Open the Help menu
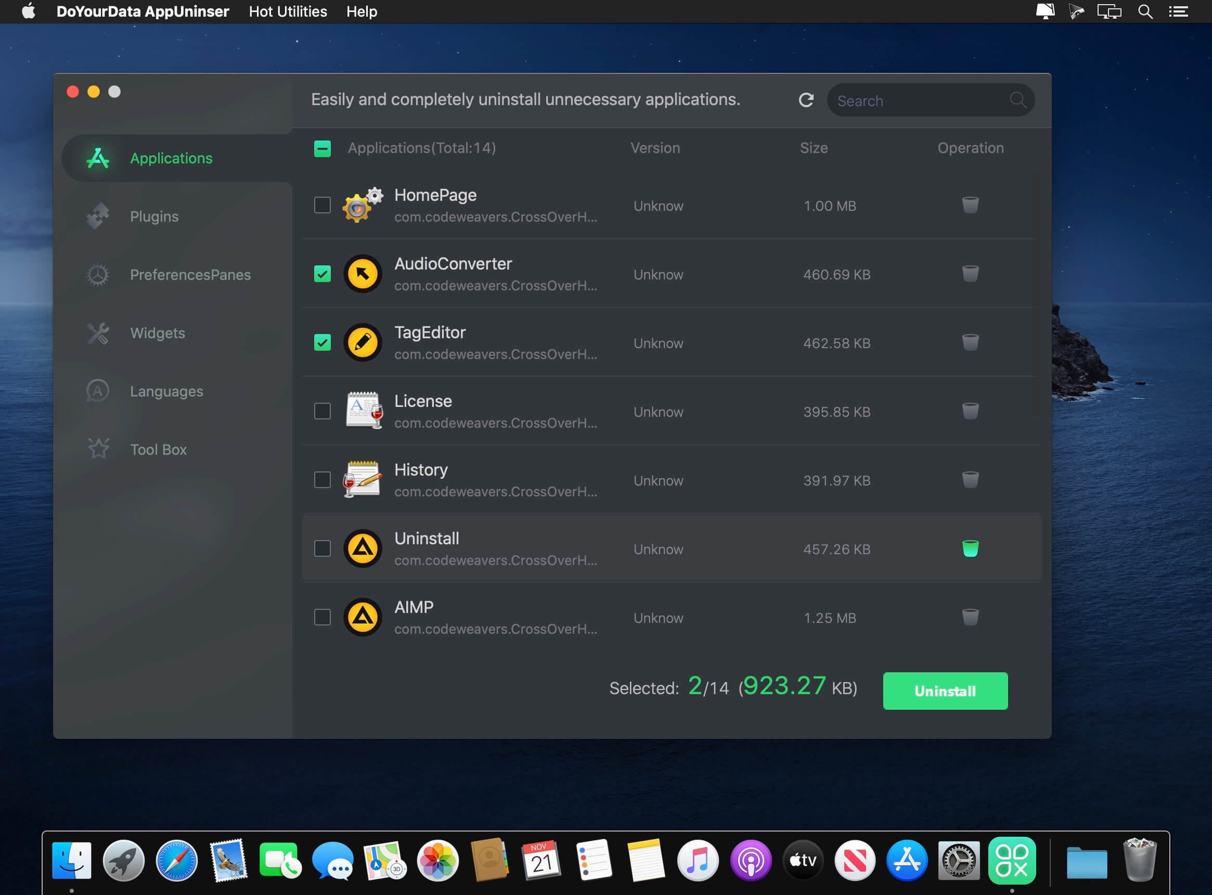Image resolution: width=1212 pixels, height=895 pixels. 361,11
